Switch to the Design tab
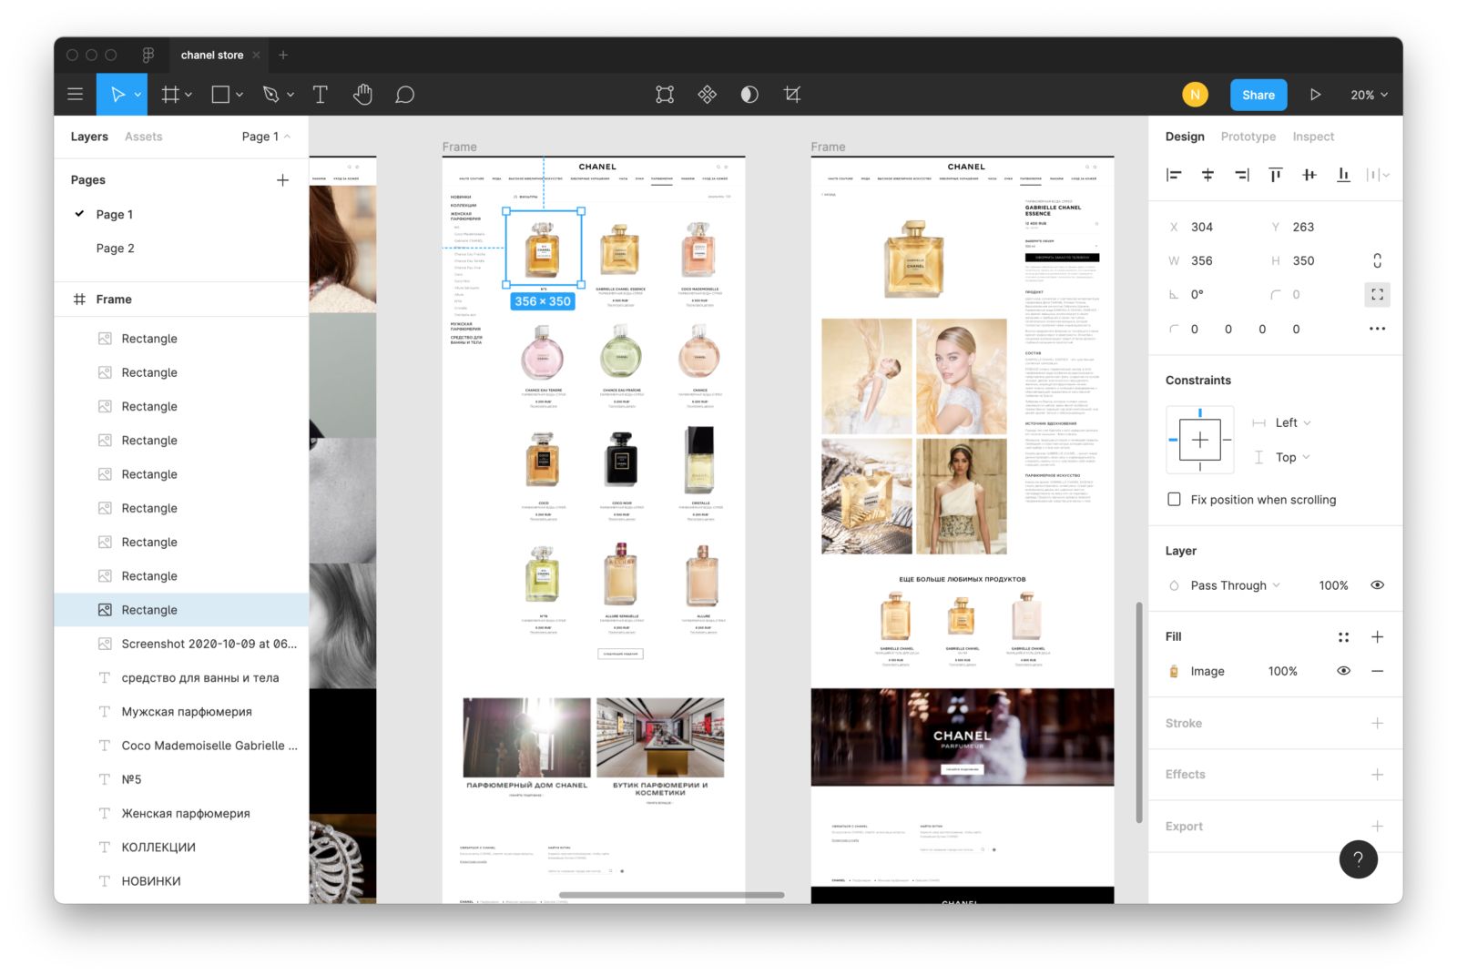Image resolution: width=1457 pixels, height=975 pixels. click(1185, 137)
